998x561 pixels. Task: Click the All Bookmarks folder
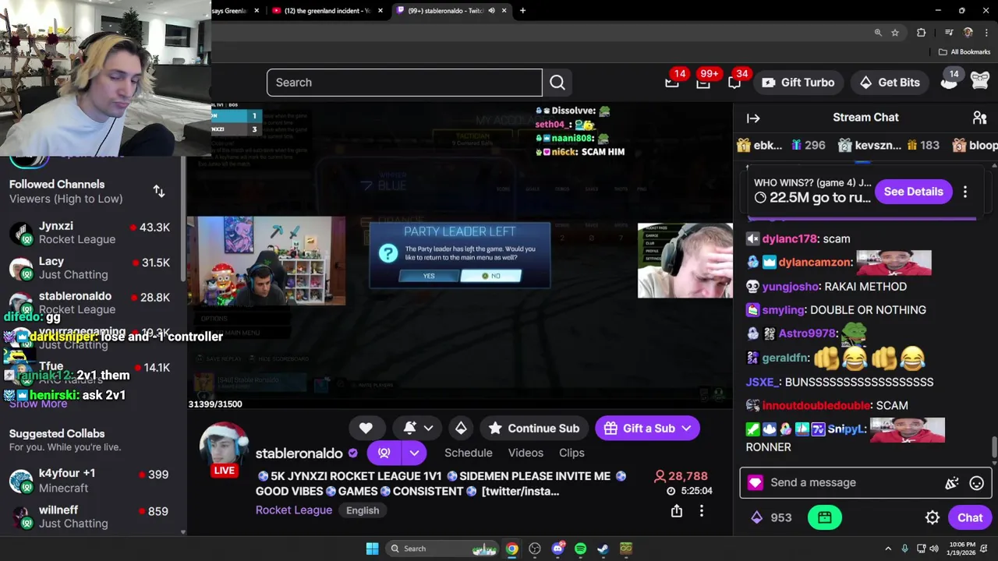coord(964,52)
